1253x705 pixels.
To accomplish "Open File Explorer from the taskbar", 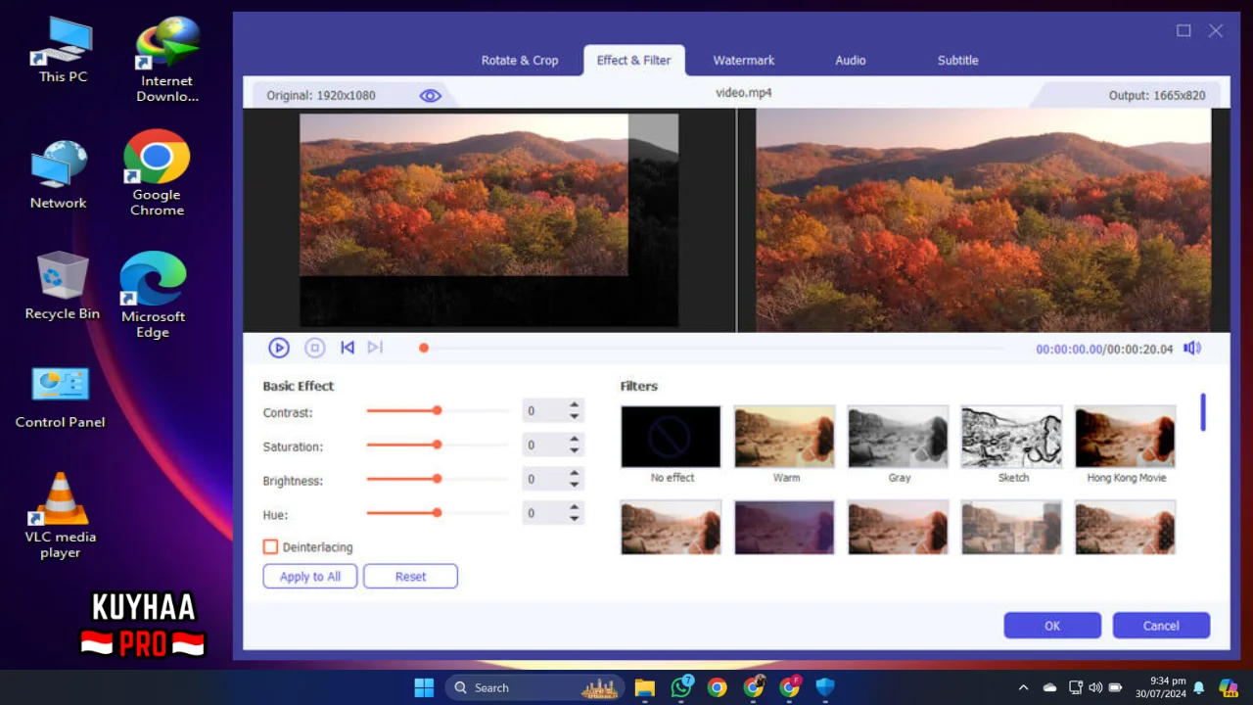I will pyautogui.click(x=644, y=687).
